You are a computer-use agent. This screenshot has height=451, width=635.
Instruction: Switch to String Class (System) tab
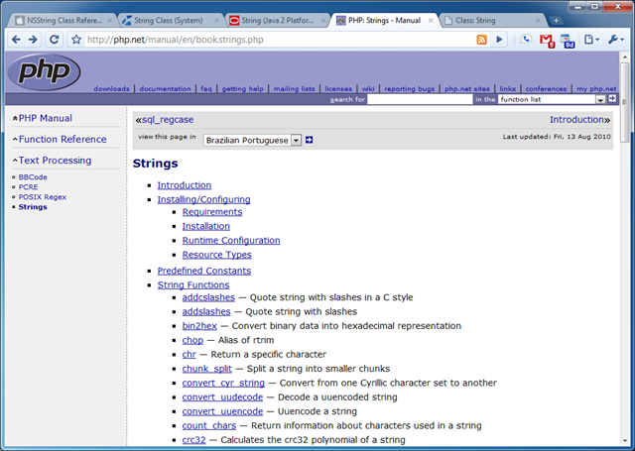tap(168, 20)
